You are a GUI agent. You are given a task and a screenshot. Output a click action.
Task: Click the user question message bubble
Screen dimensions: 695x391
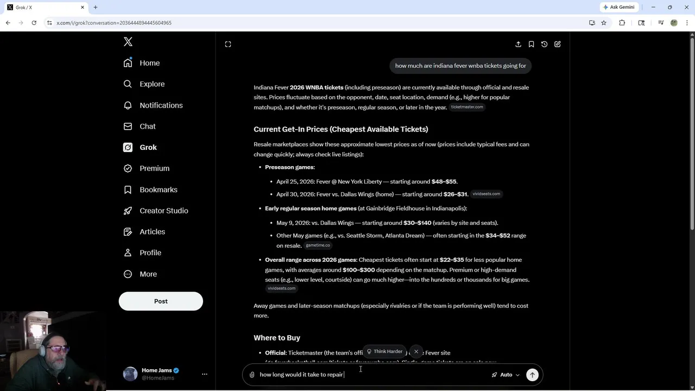coord(460,66)
